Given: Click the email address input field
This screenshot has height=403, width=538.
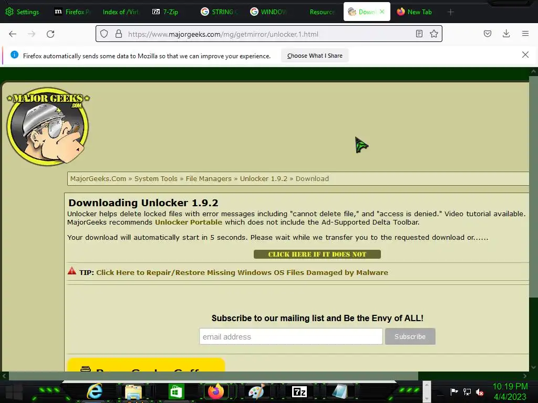Looking at the screenshot, I should click(x=291, y=336).
